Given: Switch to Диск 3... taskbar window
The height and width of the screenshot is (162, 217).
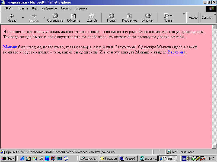Looking at the screenshot, I should (89, 158).
